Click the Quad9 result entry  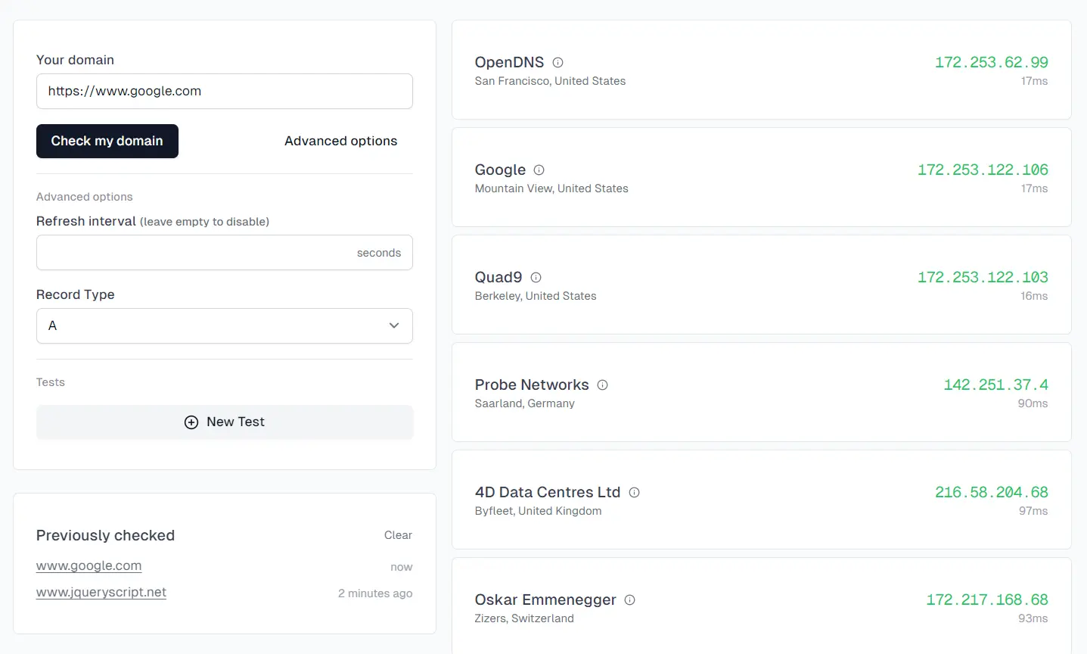[760, 285]
